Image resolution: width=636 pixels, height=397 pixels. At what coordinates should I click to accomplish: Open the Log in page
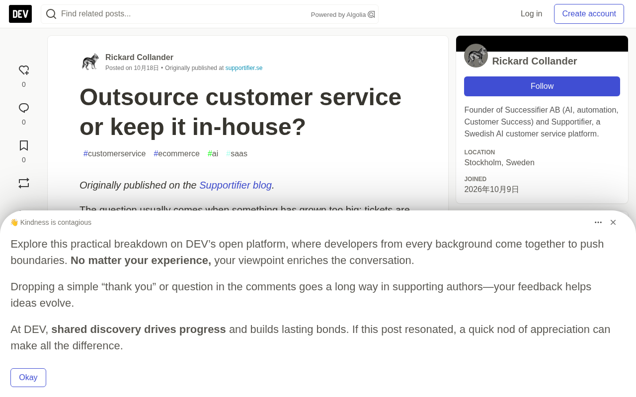click(x=531, y=14)
